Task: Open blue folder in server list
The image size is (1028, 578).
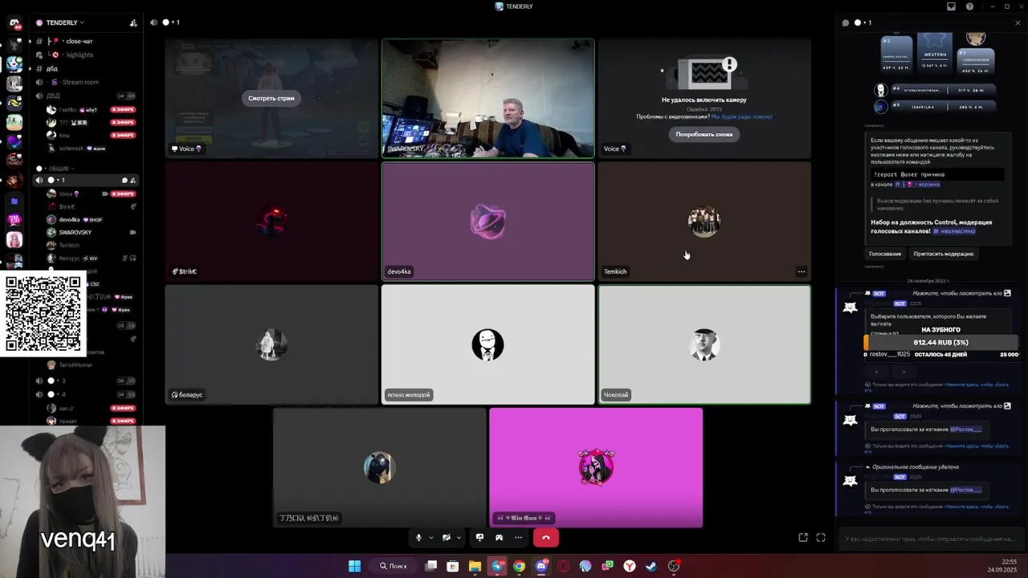Action: 14,201
